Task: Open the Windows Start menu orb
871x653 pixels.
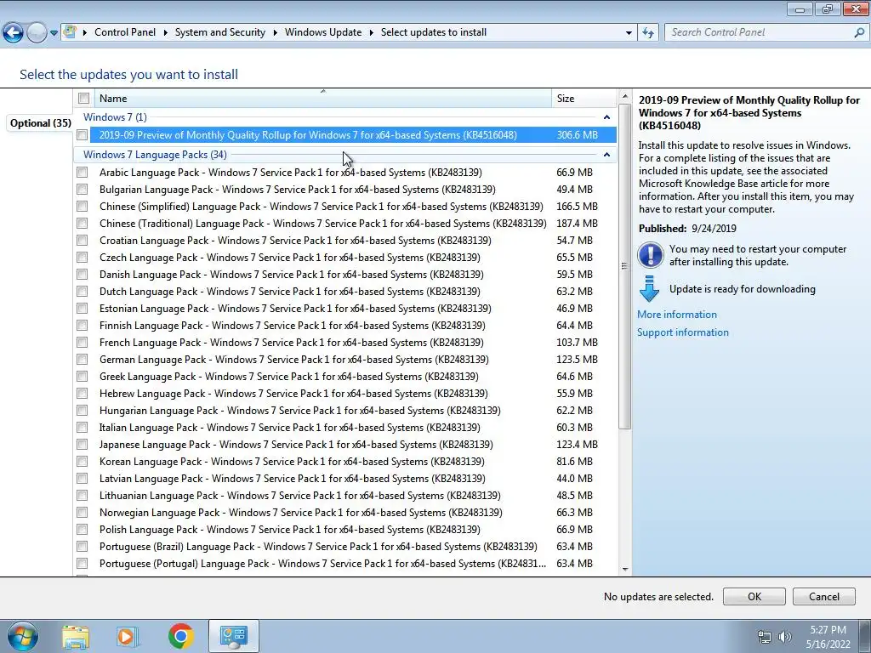Action: pos(22,636)
